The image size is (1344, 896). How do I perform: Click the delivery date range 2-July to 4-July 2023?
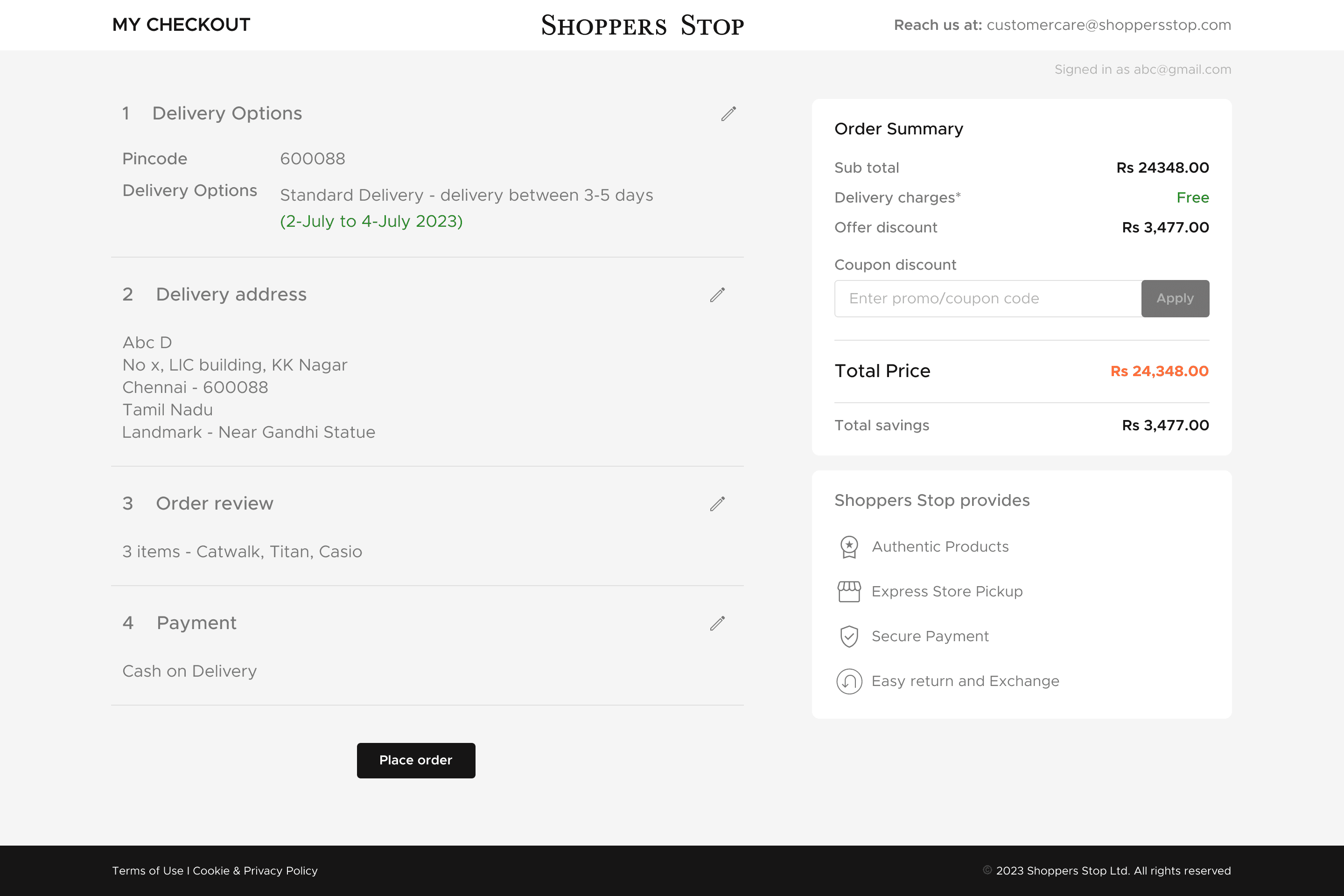tap(371, 221)
